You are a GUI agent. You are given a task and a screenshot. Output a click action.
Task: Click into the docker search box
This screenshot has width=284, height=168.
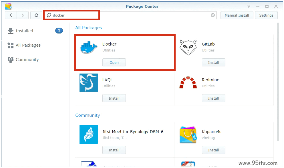pyautogui.click(x=130, y=15)
